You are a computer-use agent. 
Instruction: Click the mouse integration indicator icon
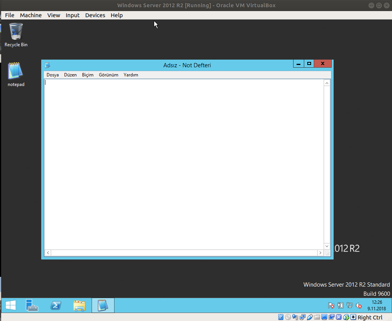click(346, 317)
